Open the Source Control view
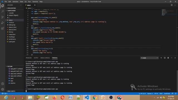The height and width of the screenshot is (100, 178). pyautogui.click(x=3, y=17)
